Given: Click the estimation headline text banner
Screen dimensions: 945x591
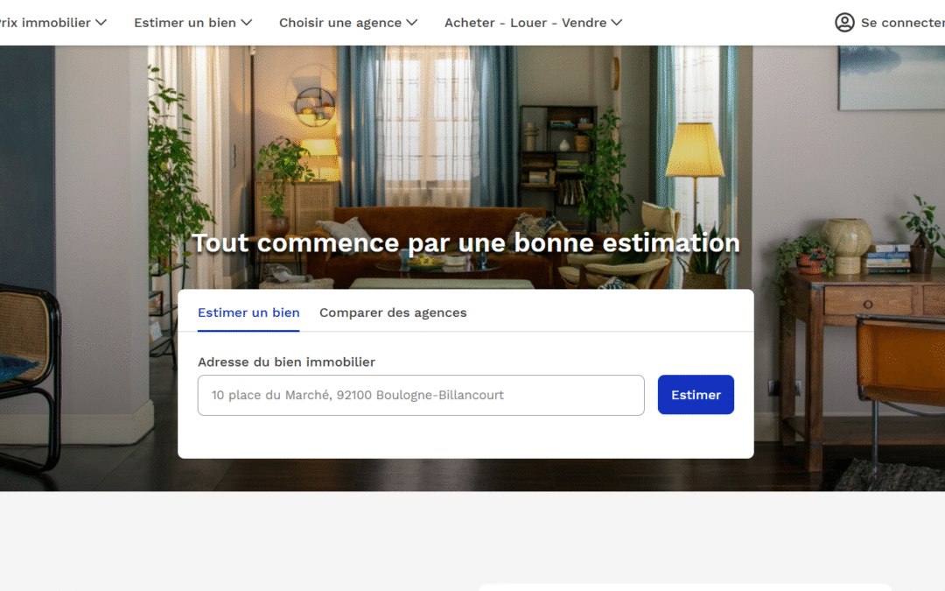Looking at the screenshot, I should tap(465, 243).
